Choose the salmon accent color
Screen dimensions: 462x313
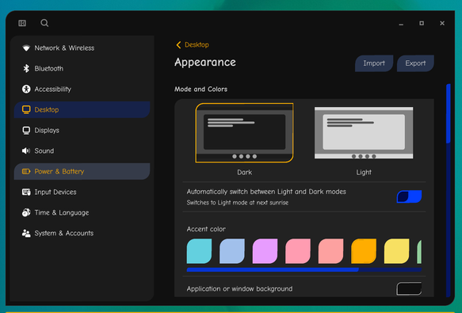(331, 251)
